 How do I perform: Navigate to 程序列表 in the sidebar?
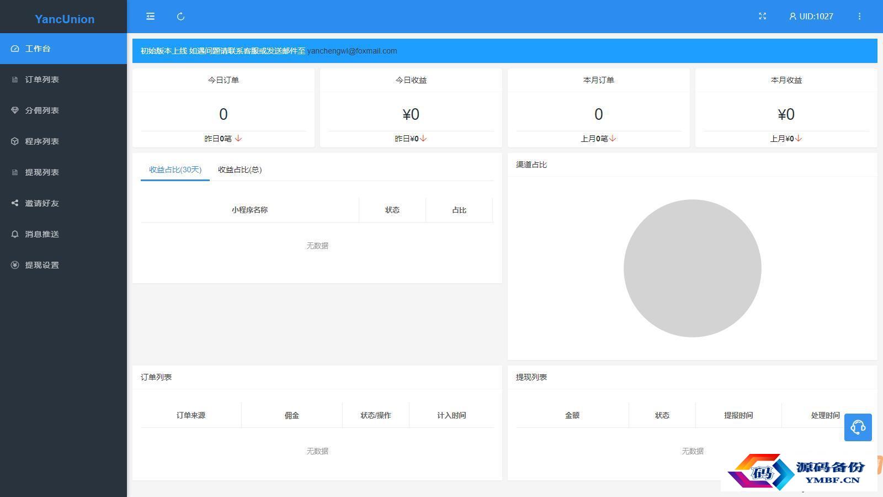coord(63,141)
